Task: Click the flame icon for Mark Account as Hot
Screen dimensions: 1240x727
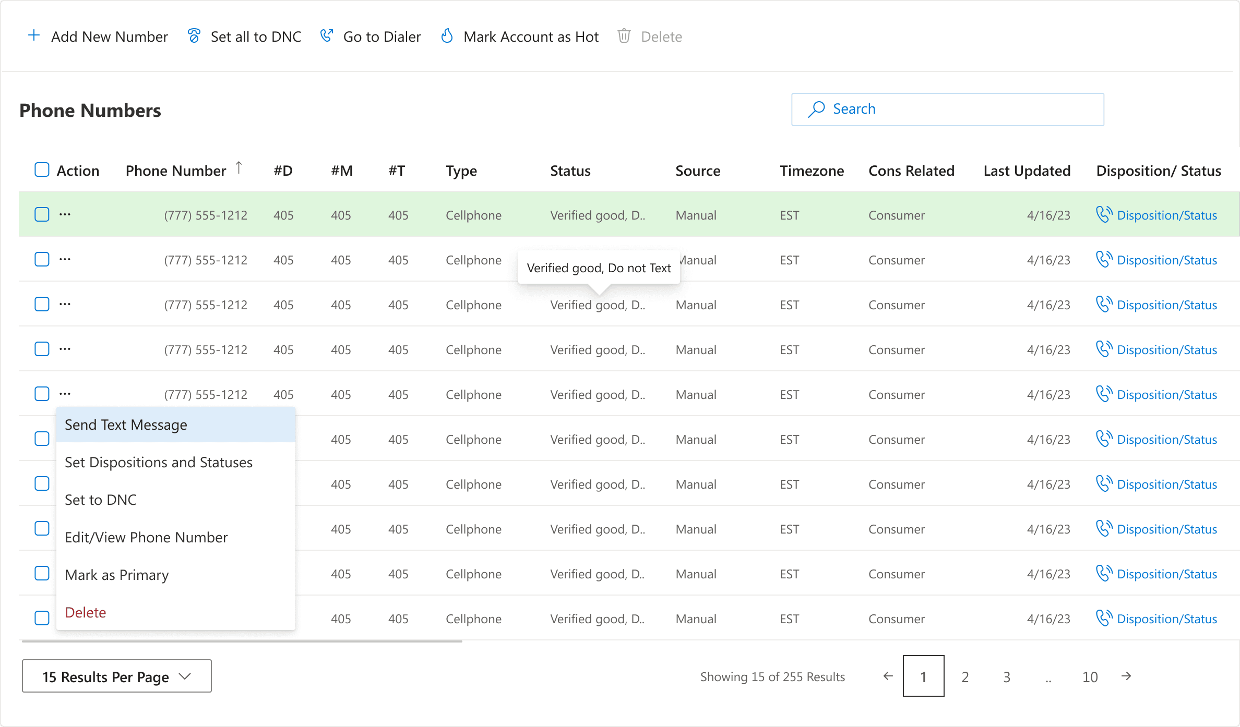Action: click(447, 36)
